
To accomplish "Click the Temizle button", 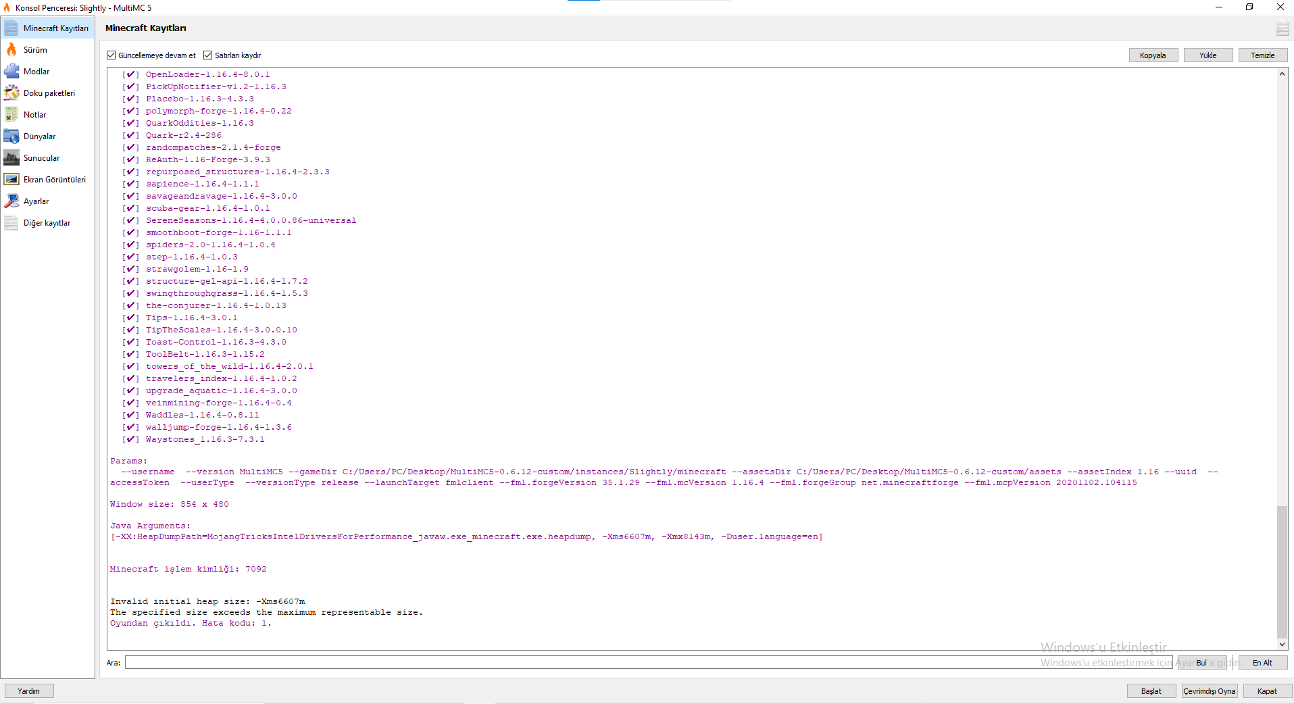I will [1262, 55].
